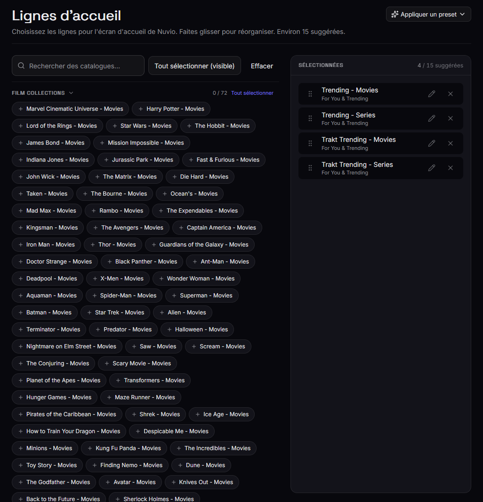Screen dimensions: 483x502
Task: Add Mission Impossible - Movies chip
Action: pyautogui.click(x=142, y=143)
